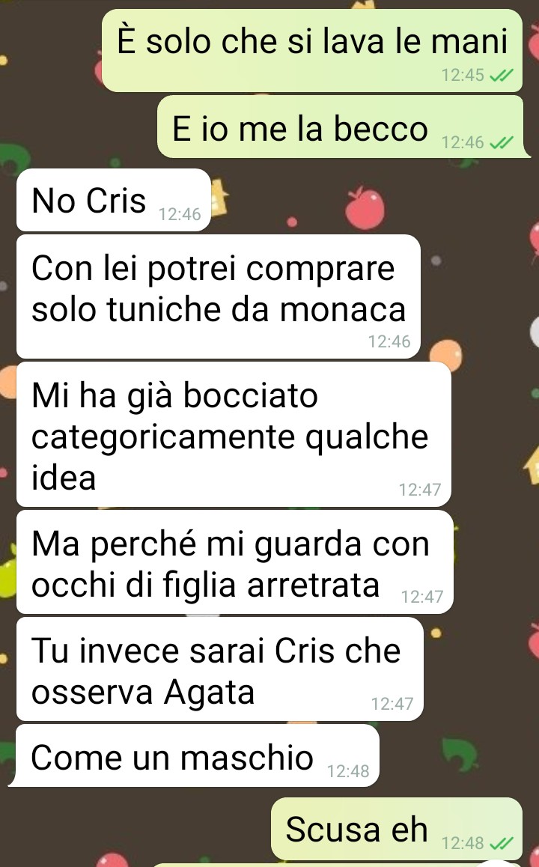Select message about 'tuniche da monaca'
The image size is (539, 867).
[219, 296]
